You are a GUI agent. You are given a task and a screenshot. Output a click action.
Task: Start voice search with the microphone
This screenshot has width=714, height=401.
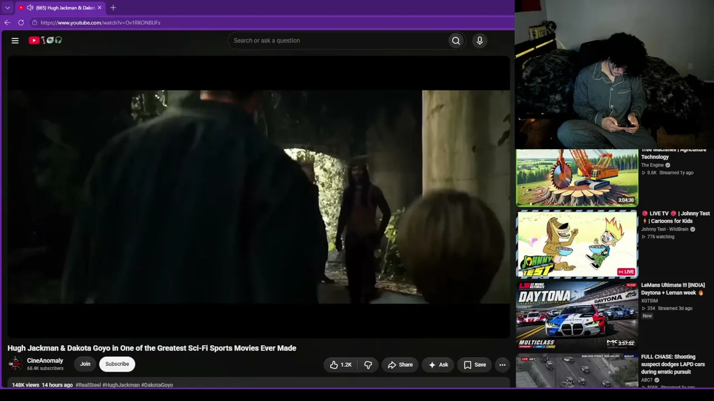tap(480, 41)
